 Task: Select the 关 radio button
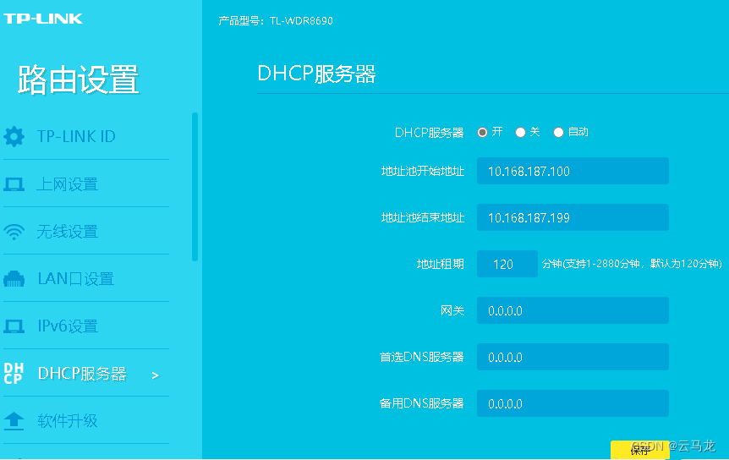pyautogui.click(x=520, y=133)
